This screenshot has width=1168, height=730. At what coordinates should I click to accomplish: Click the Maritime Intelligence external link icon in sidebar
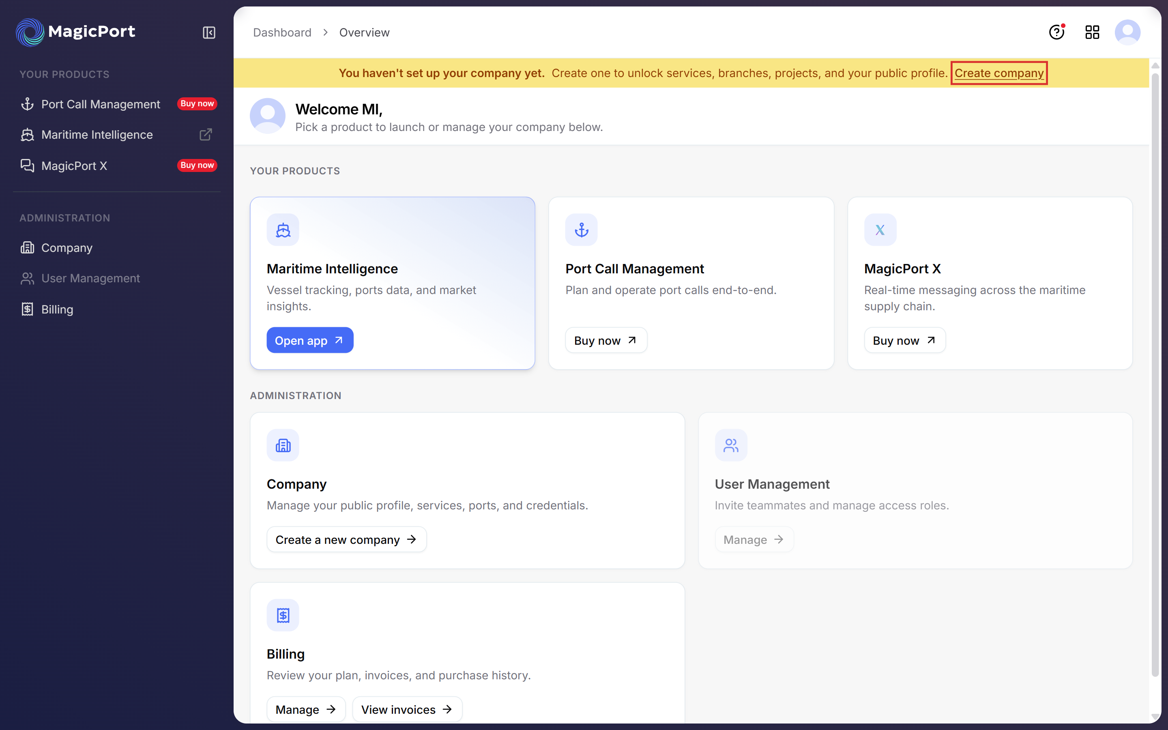pos(206,134)
